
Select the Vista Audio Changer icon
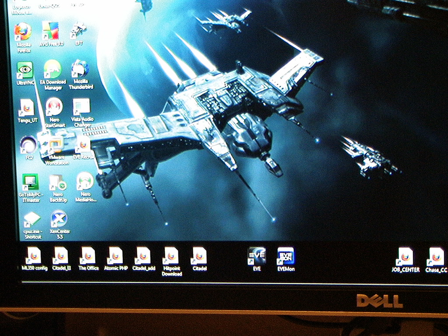coord(82,112)
